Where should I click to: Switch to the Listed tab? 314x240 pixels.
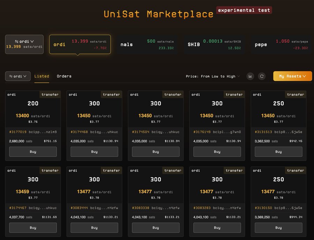pos(42,76)
